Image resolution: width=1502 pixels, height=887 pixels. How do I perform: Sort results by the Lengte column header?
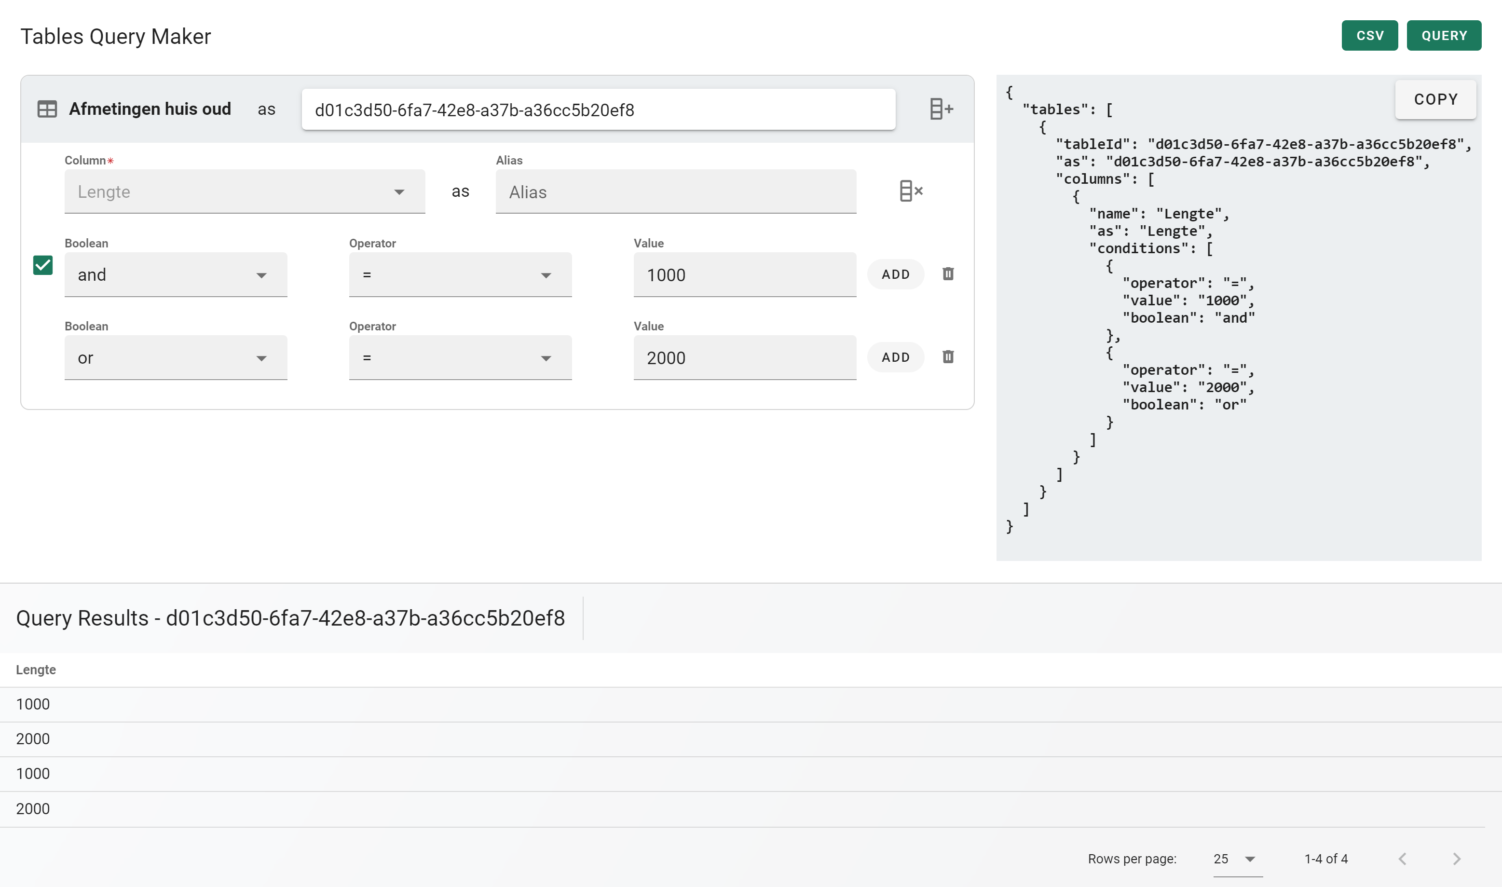(x=36, y=670)
